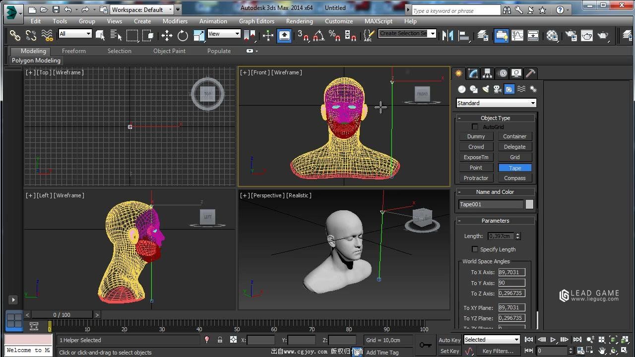635x357 pixels.
Task: Open the Curve Editor from main toolbar
Action: (517, 35)
